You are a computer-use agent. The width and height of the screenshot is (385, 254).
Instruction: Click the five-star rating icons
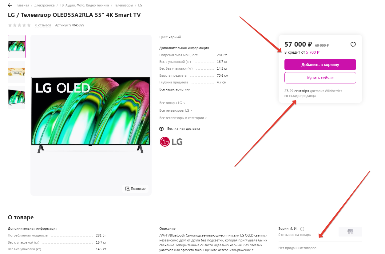click(x=19, y=25)
